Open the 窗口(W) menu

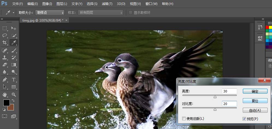click(x=152, y=4)
